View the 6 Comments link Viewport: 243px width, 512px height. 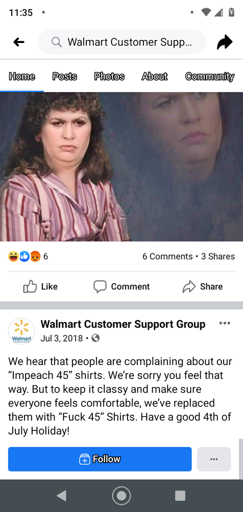(167, 257)
